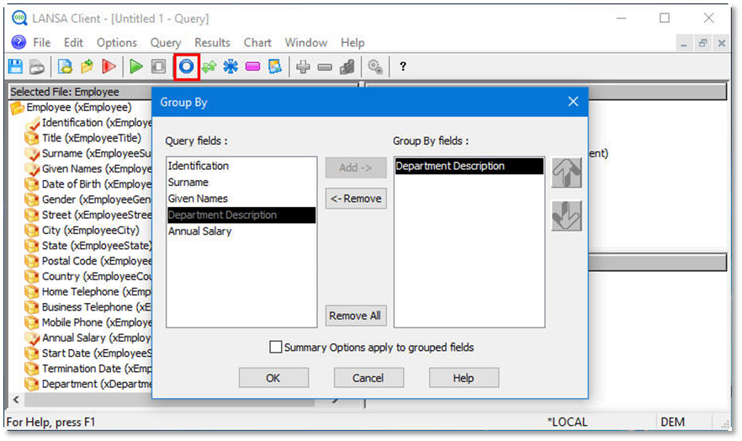This screenshot has width=742, height=441.
Task: Open the File menu
Action: (42, 43)
